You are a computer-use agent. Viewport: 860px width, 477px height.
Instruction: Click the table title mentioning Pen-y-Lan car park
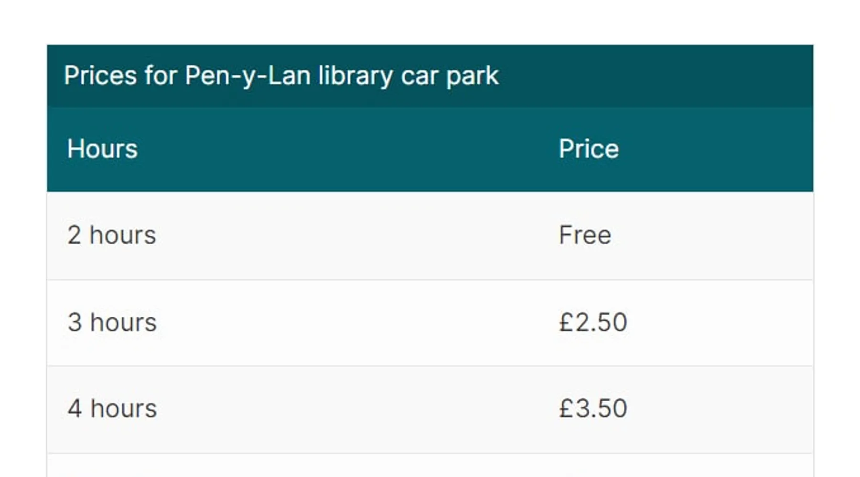(x=281, y=76)
